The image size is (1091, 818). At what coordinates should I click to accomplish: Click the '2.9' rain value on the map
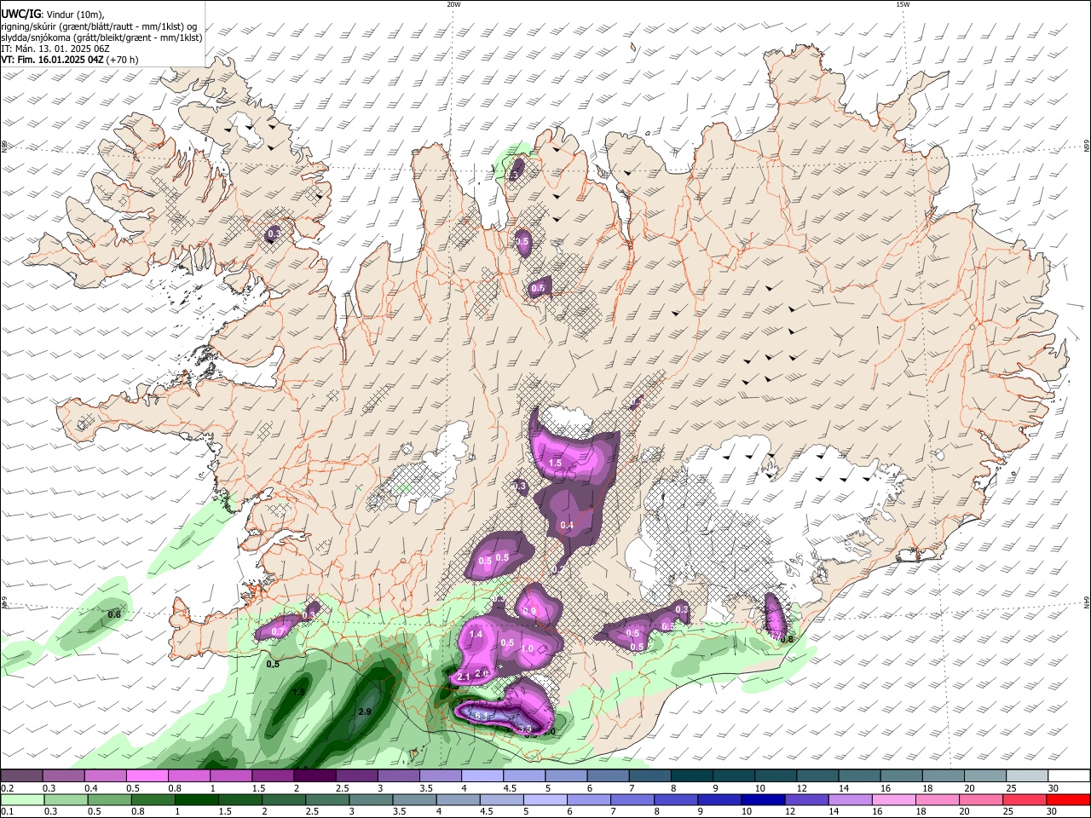pos(366,711)
